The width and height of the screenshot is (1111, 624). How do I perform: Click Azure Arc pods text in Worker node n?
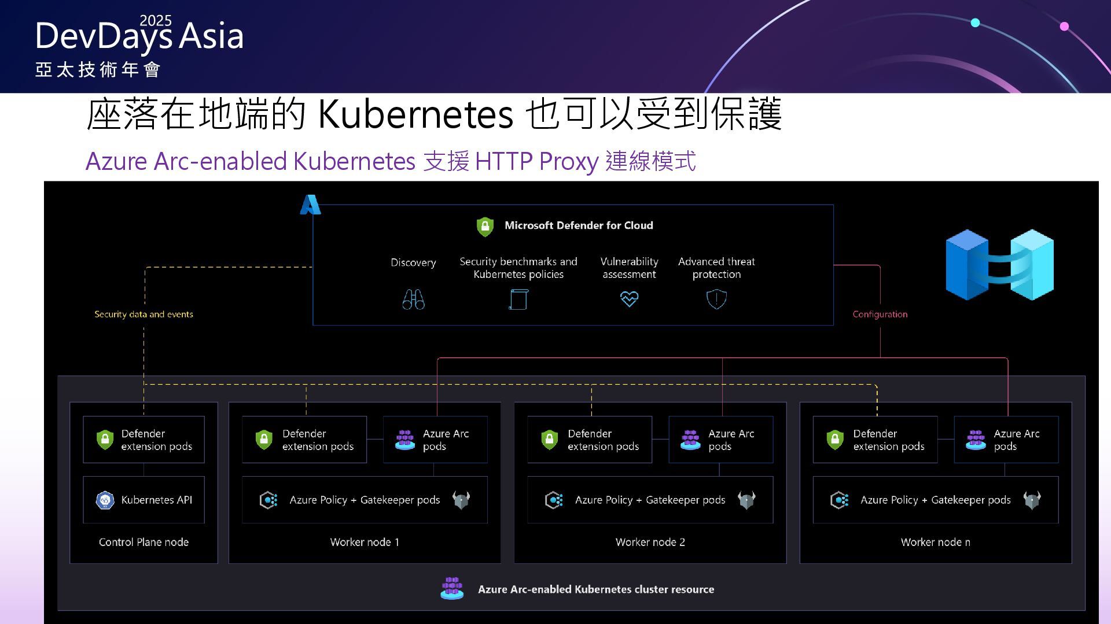(1017, 440)
